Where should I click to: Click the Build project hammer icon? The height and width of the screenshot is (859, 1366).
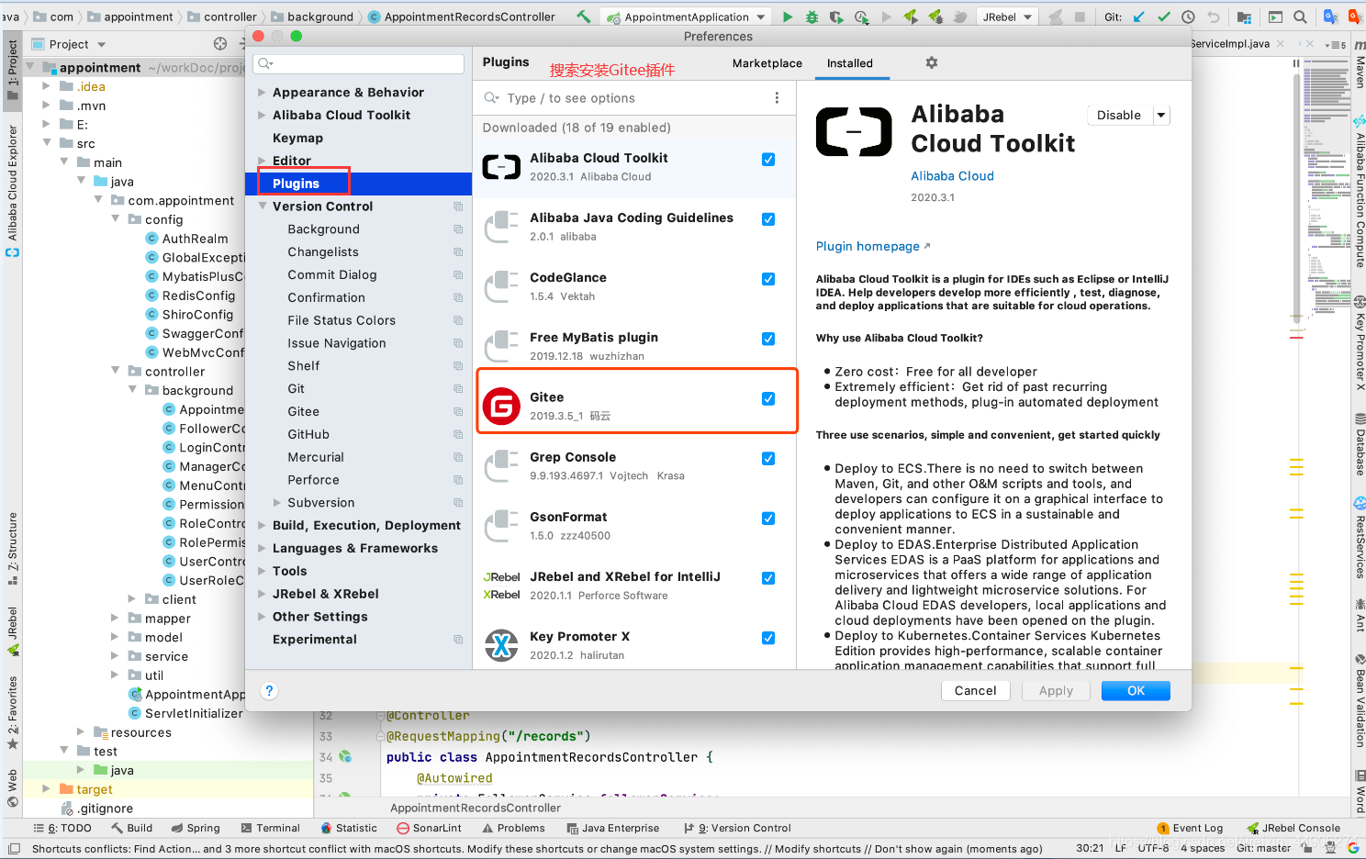[x=583, y=17]
